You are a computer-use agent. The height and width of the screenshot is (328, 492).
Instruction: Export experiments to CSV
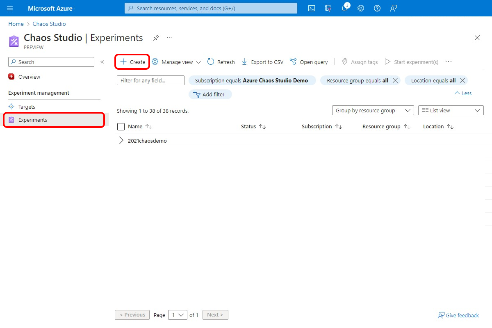[x=262, y=61]
